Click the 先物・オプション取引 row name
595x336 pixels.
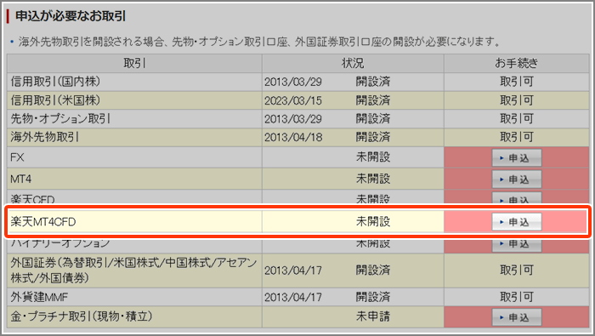click(x=60, y=119)
